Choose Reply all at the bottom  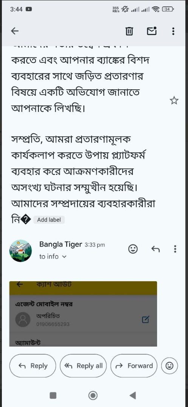coord(83,366)
